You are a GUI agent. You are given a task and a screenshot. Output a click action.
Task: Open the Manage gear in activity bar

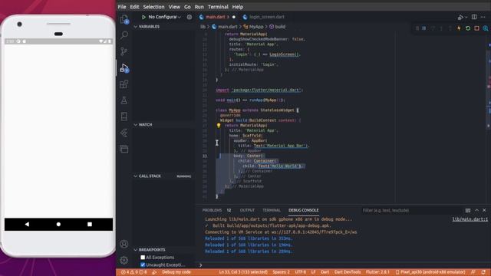124,260
